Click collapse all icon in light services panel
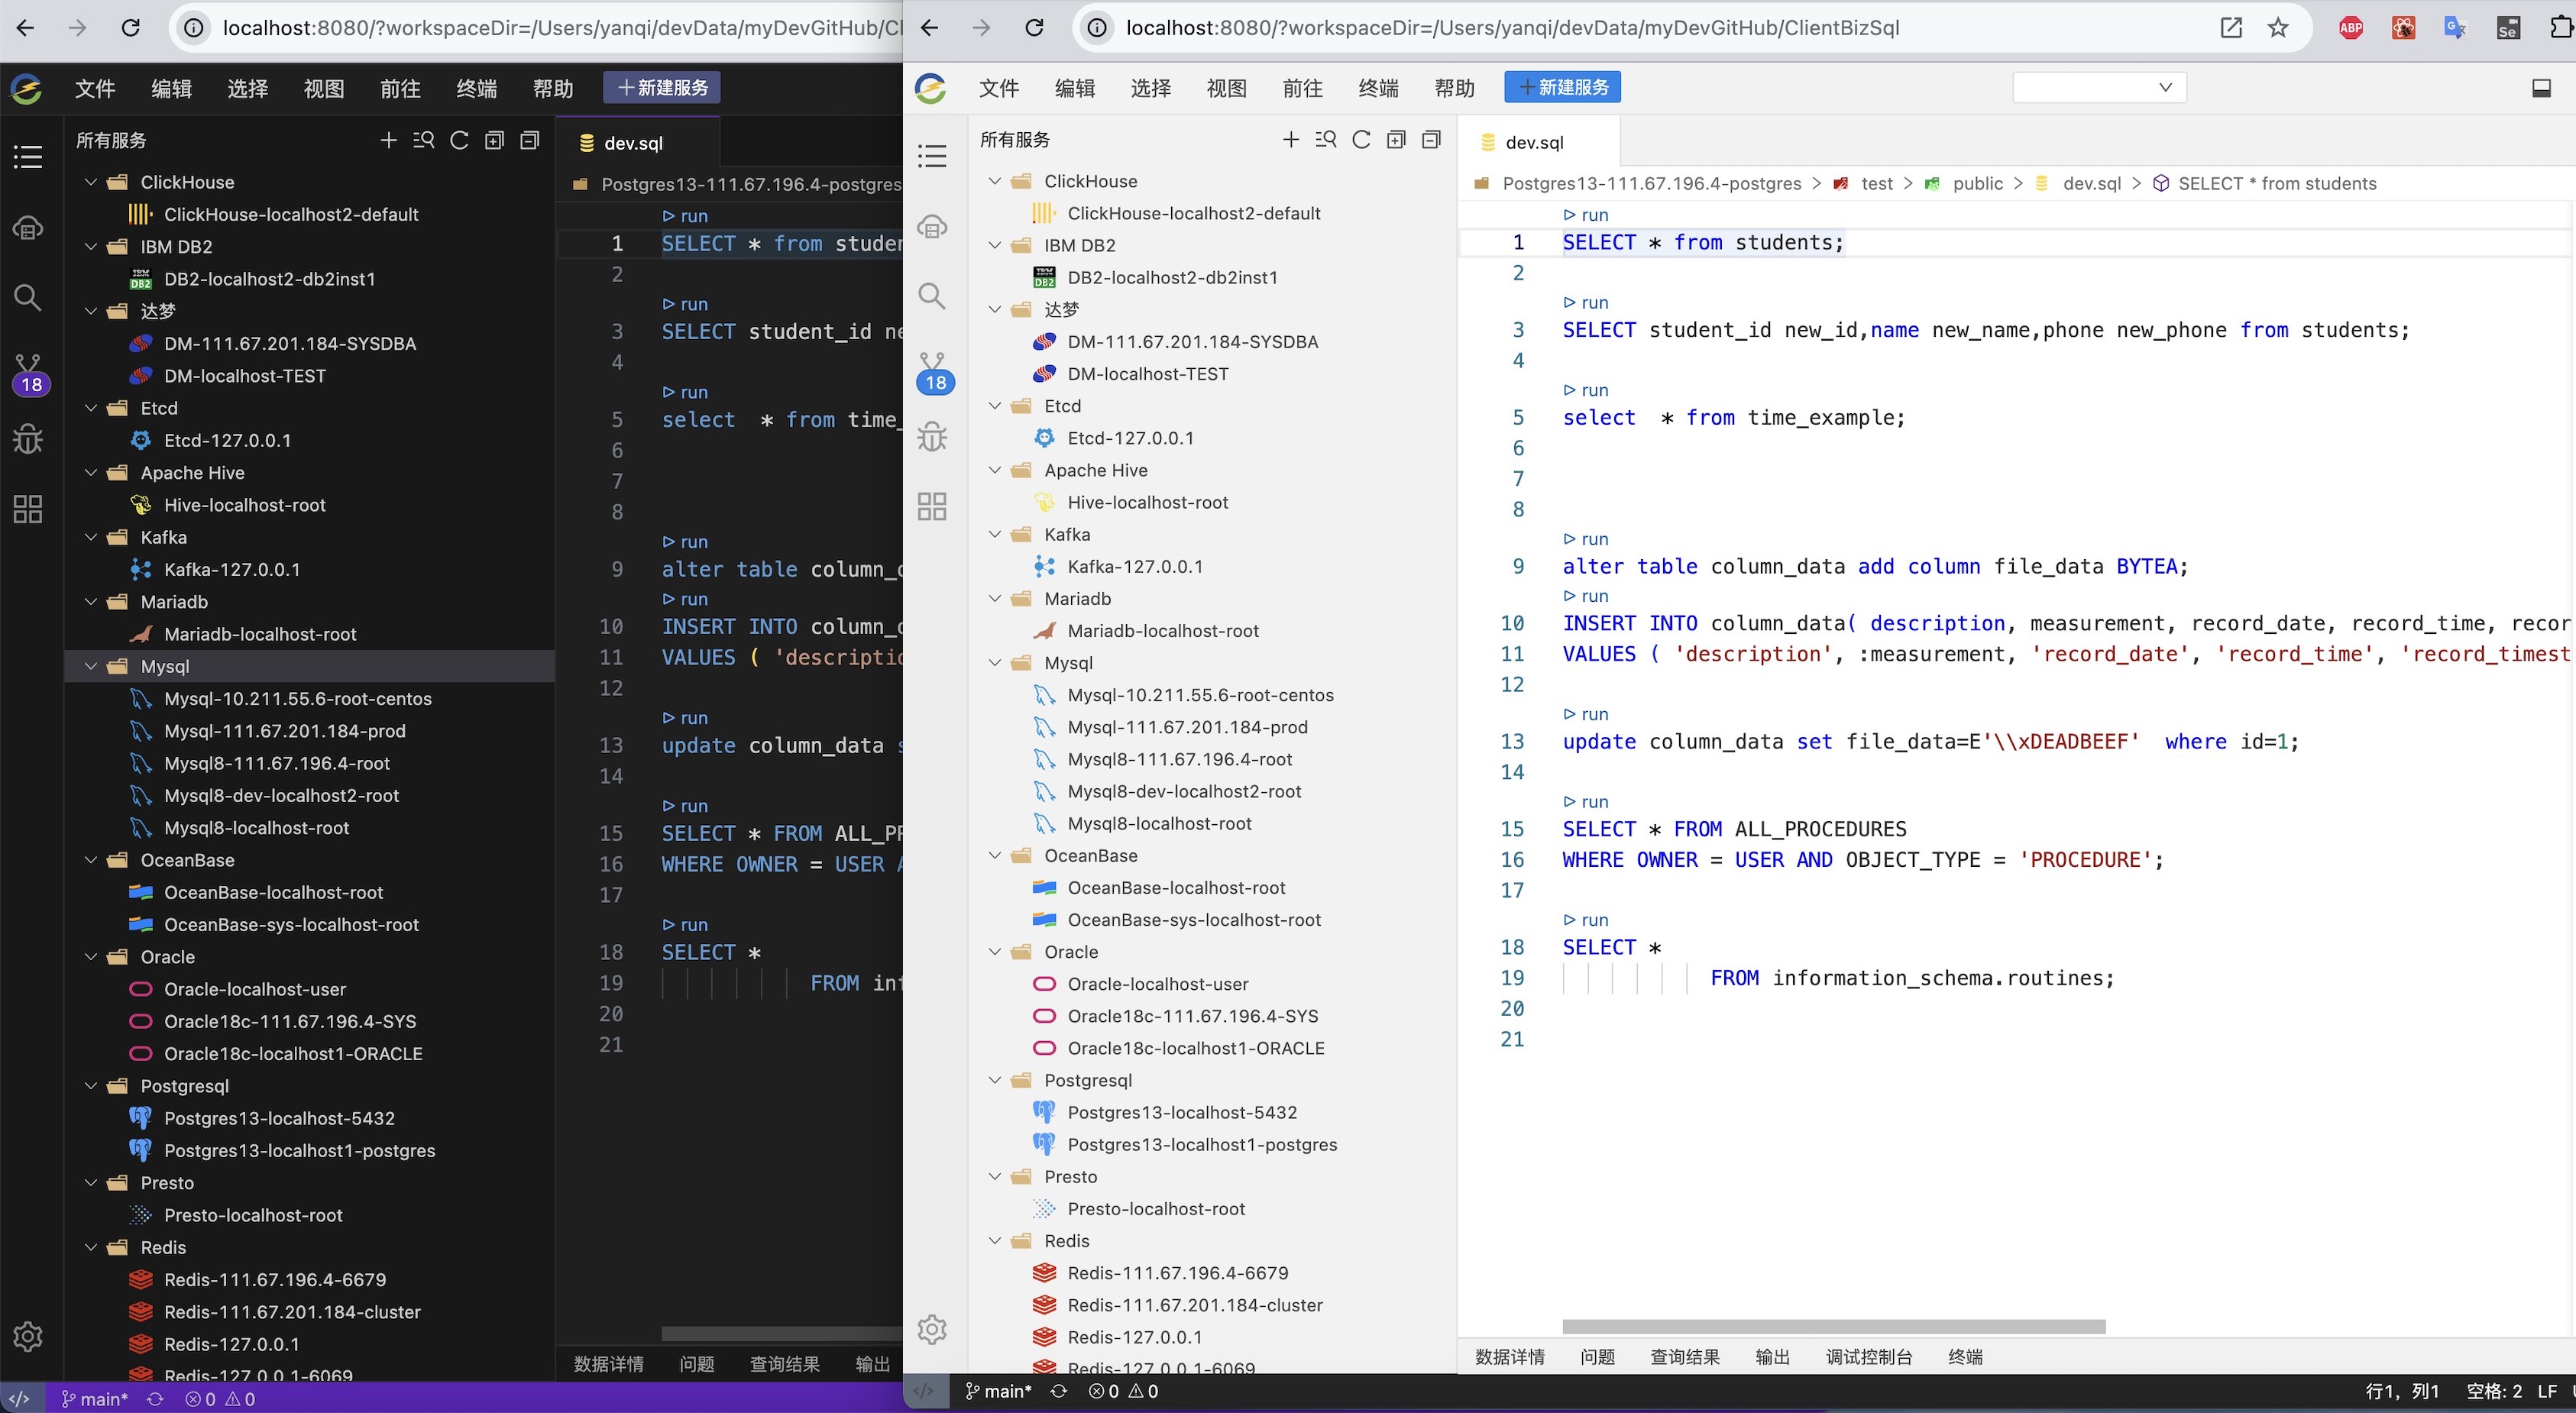 [x=1431, y=140]
